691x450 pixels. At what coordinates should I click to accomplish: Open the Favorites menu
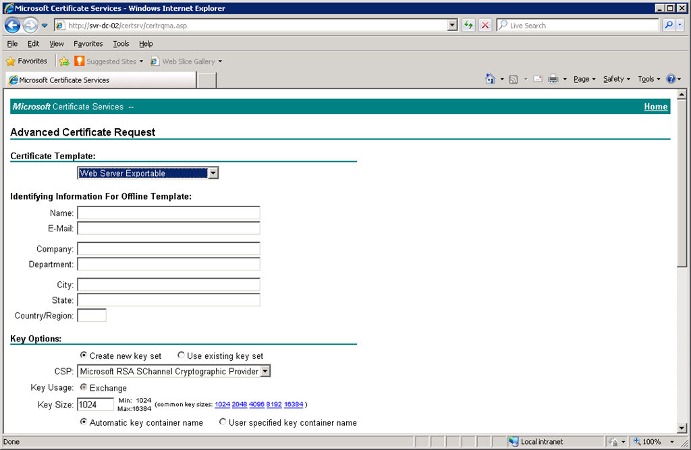88,44
